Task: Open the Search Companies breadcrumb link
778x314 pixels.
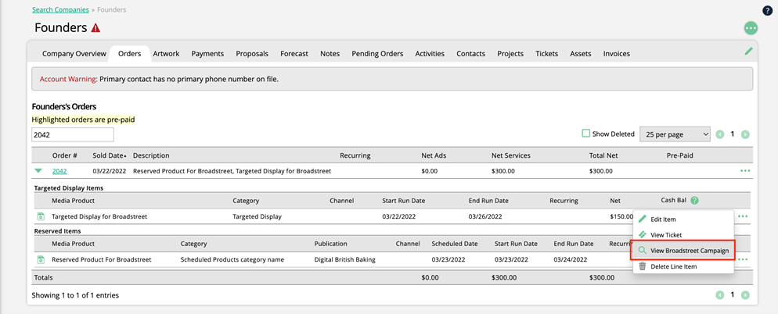Action: pos(60,10)
